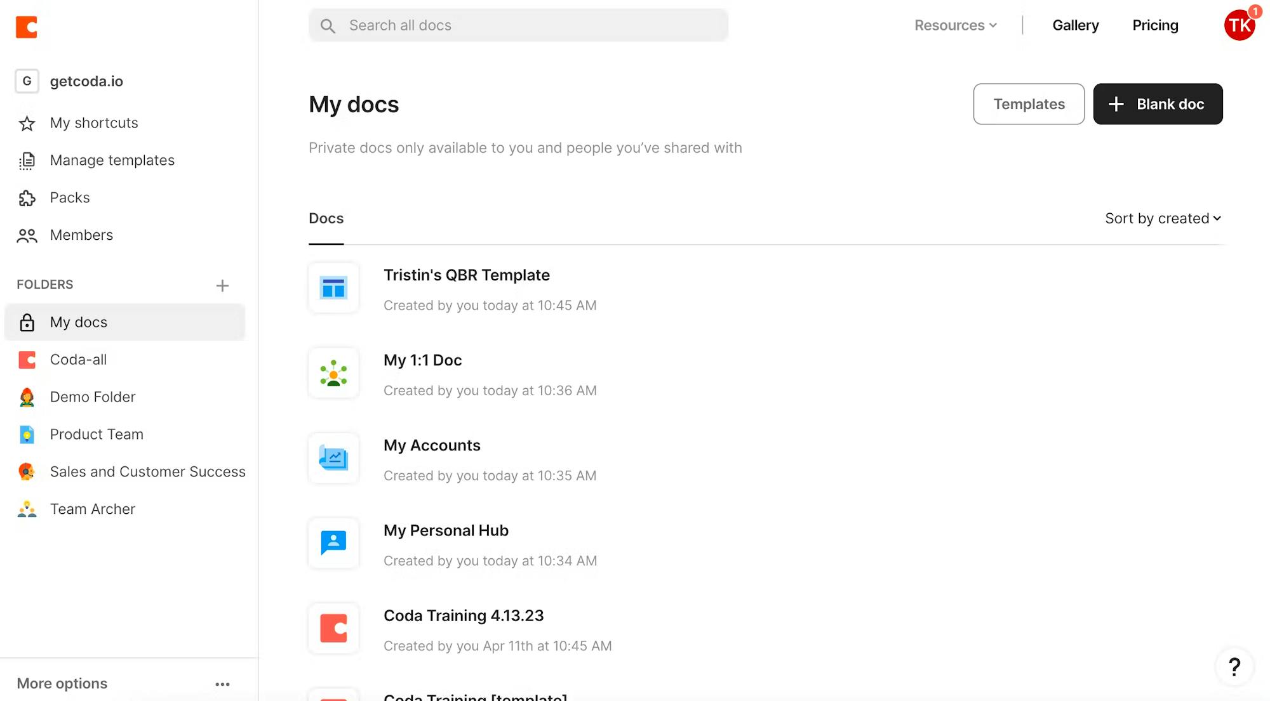This screenshot has width=1270, height=701.
Task: Click the Templates button
Action: [x=1029, y=104]
